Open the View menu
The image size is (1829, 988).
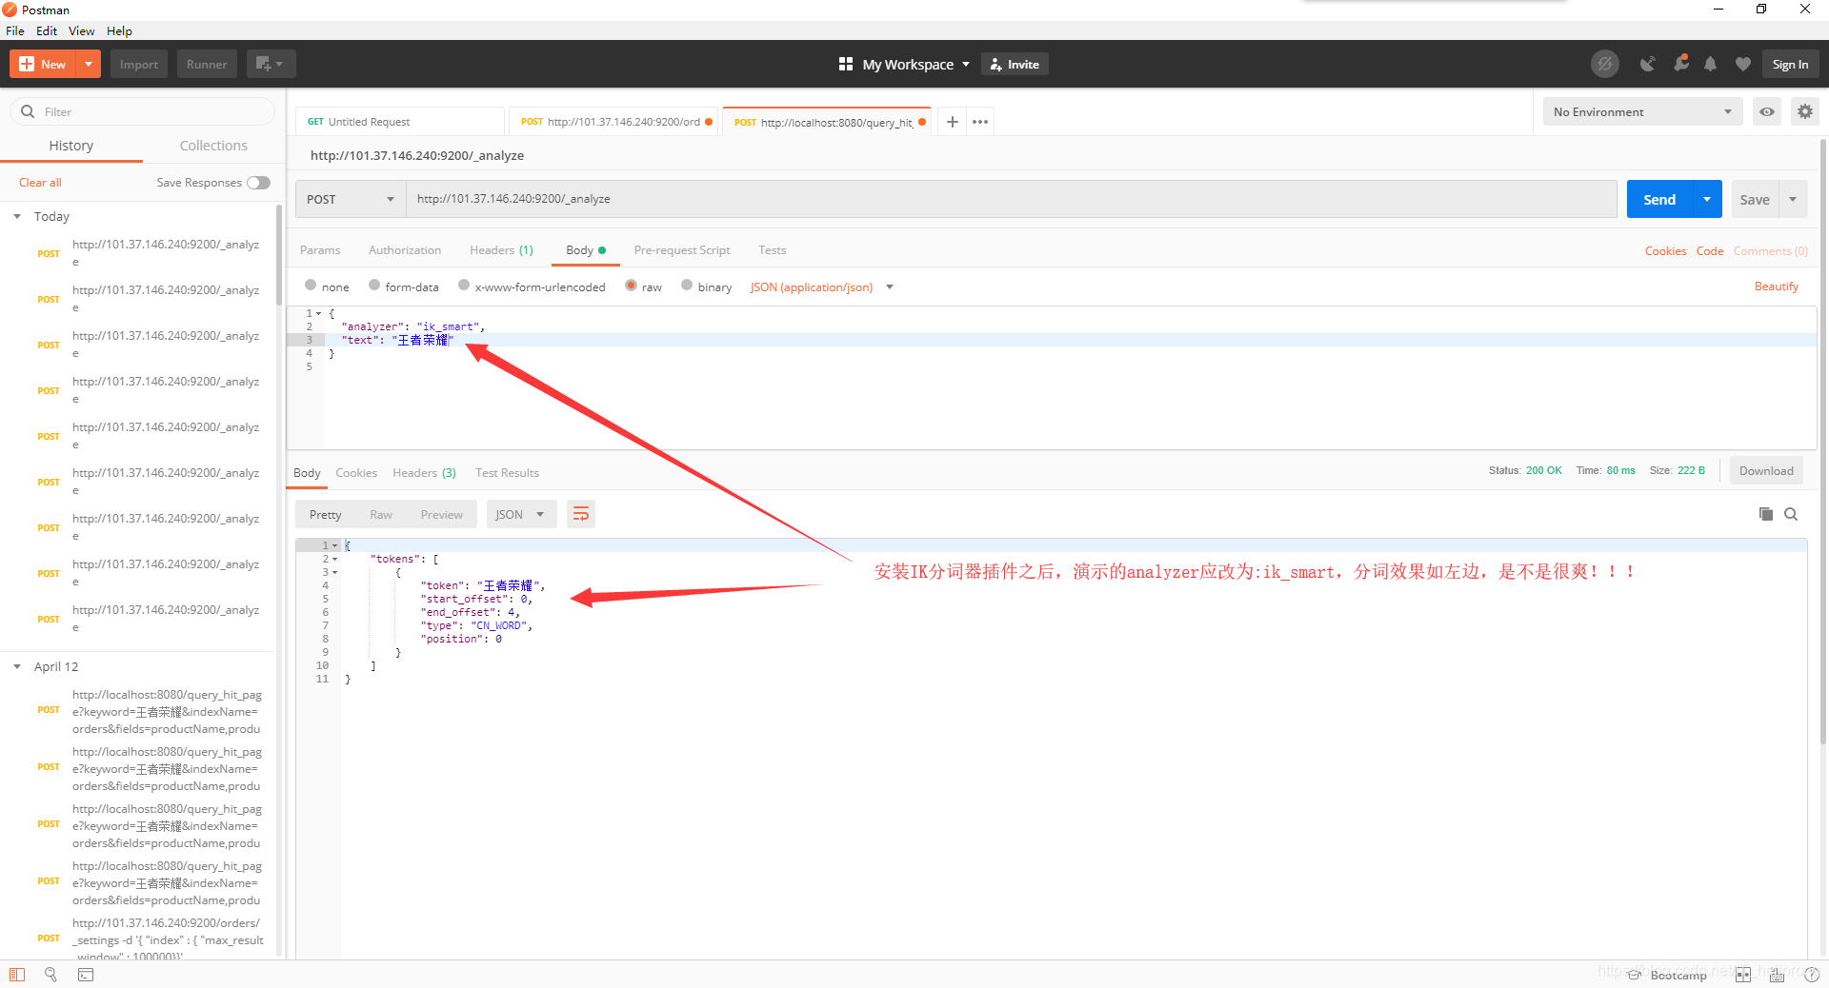click(x=81, y=30)
